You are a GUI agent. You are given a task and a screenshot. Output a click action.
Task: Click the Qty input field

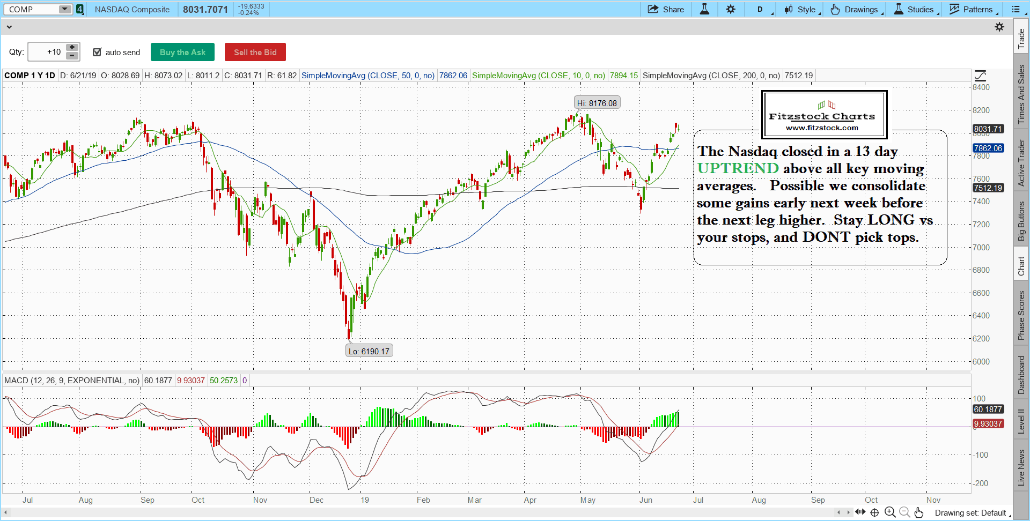(47, 52)
